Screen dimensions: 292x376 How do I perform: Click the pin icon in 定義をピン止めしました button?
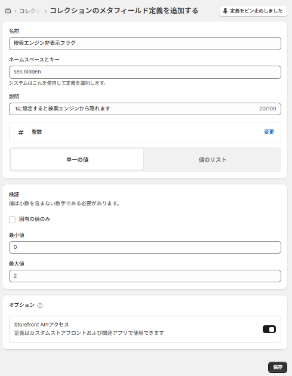225,11
